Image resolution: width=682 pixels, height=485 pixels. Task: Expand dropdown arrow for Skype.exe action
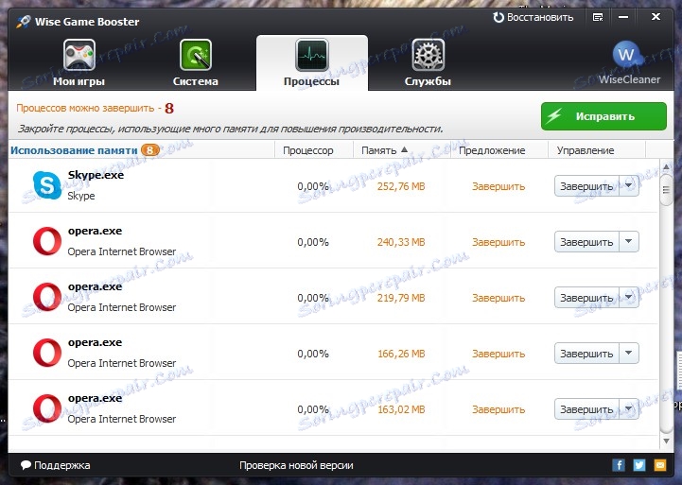point(628,186)
